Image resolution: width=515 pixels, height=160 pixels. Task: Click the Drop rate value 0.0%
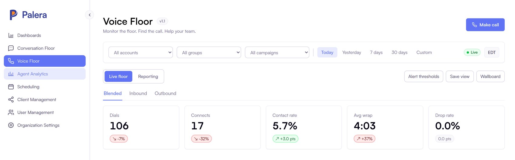[447, 126]
